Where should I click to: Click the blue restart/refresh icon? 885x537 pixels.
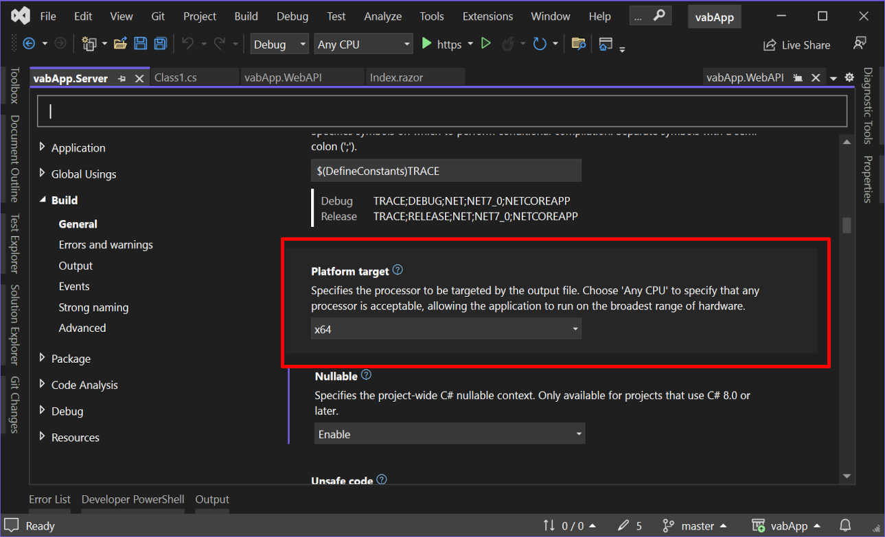(x=540, y=44)
